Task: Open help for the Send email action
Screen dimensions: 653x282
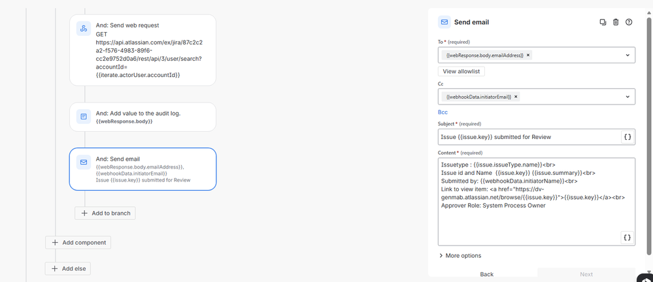Action: pyautogui.click(x=629, y=22)
